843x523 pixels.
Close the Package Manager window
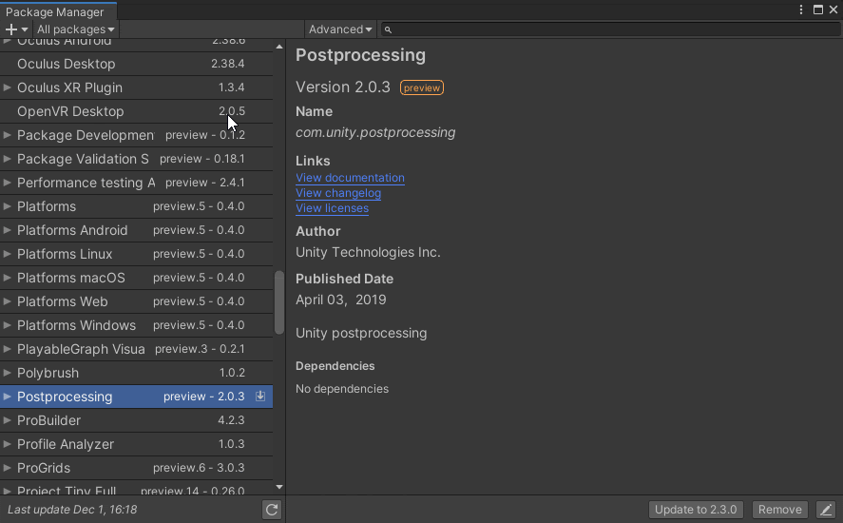tap(833, 10)
